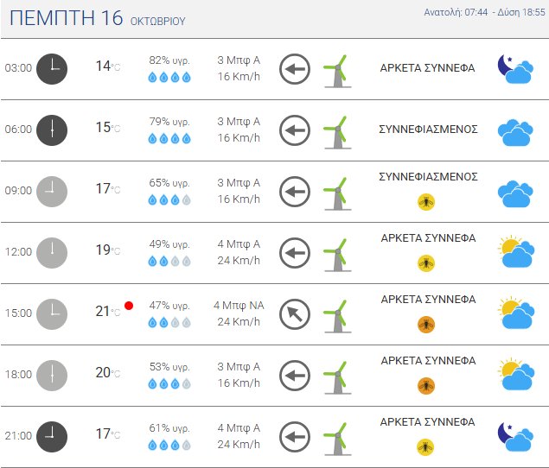
Task: Click the moon and cloud icon at 03:00
Action: point(514,68)
